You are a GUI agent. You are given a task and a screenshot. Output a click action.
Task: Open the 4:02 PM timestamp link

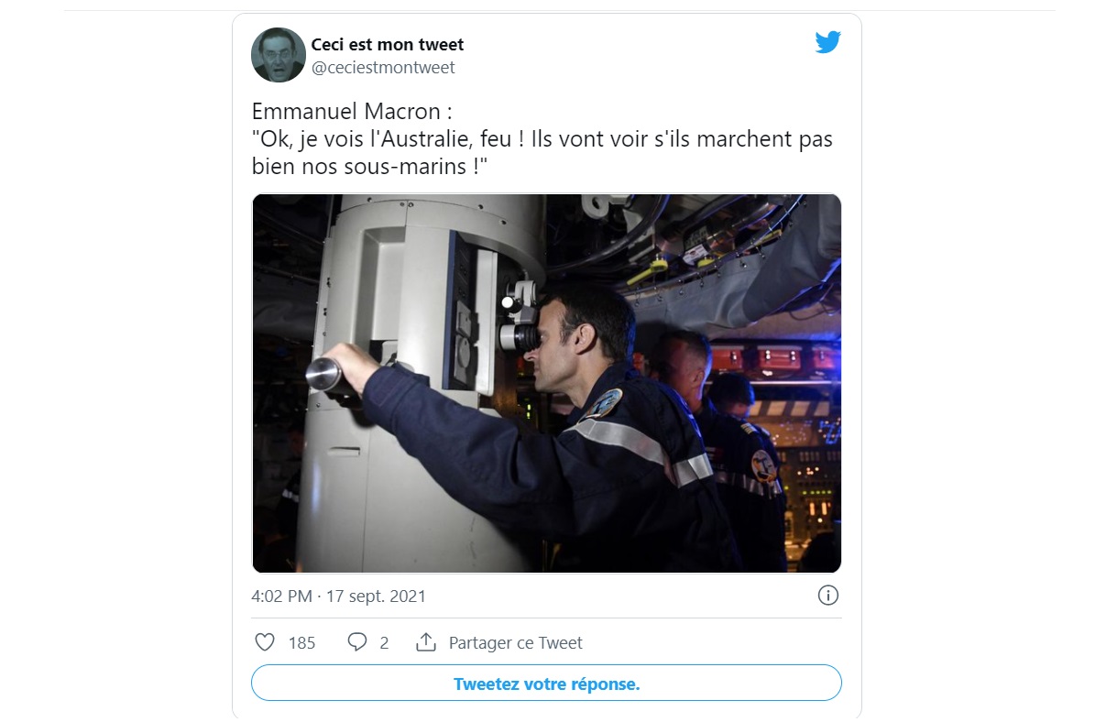coord(281,596)
